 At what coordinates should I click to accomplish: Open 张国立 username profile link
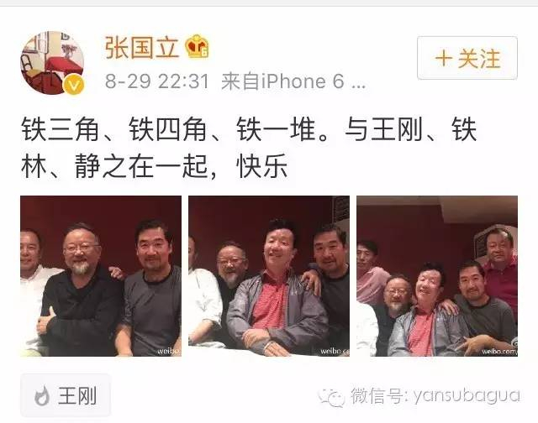[x=142, y=47]
